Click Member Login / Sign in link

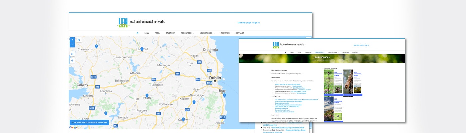point(248,23)
